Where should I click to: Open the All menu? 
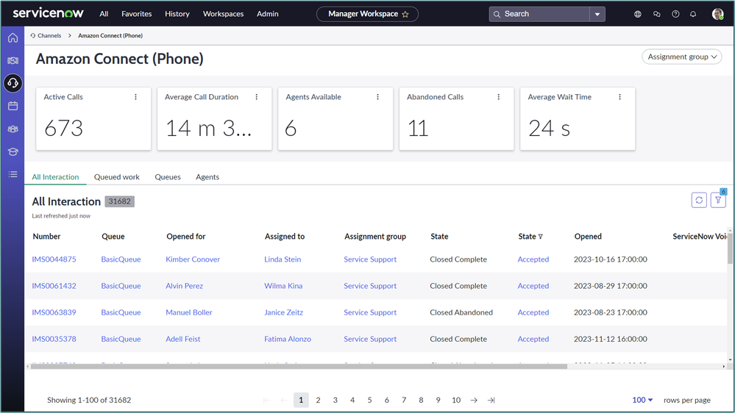coord(104,14)
